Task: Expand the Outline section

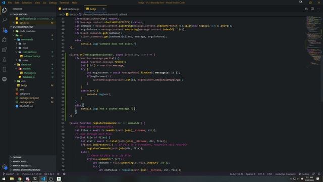Action: pyautogui.click(x=32, y=157)
